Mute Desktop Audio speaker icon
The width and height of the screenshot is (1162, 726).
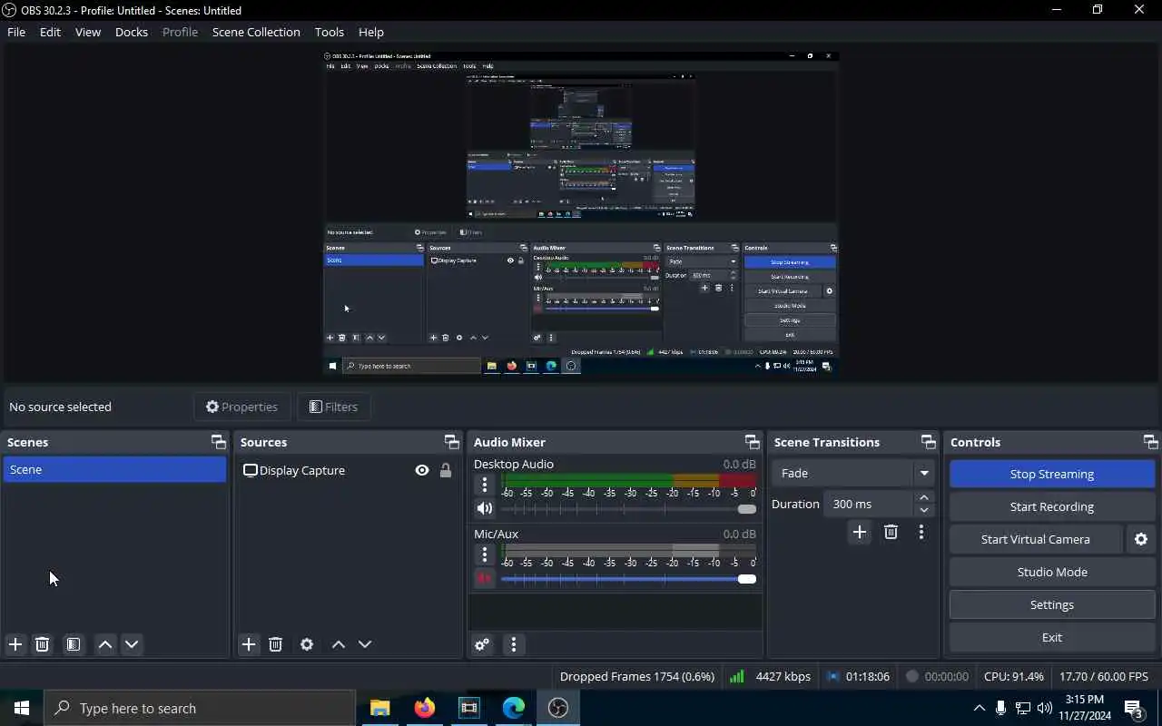point(485,508)
